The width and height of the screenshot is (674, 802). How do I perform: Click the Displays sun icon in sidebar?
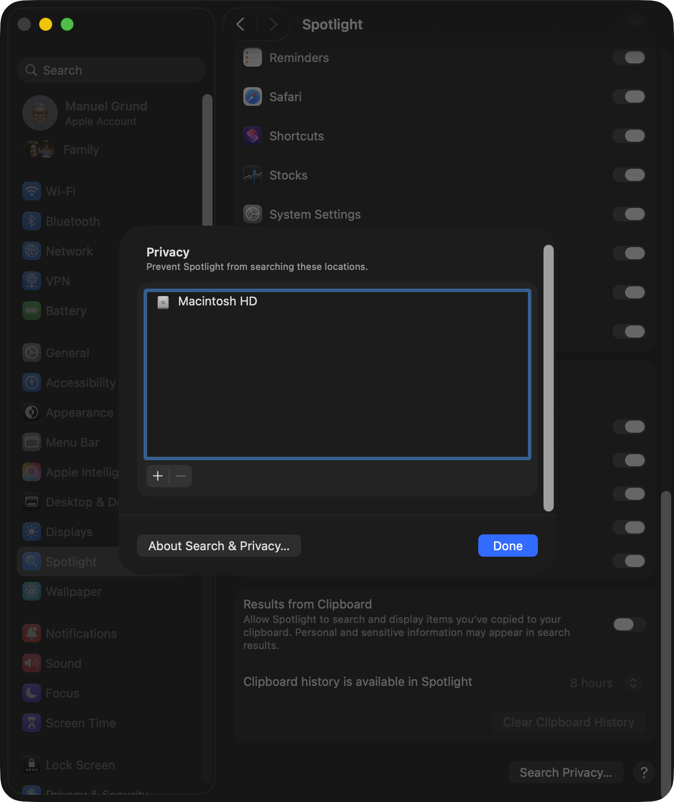point(32,532)
